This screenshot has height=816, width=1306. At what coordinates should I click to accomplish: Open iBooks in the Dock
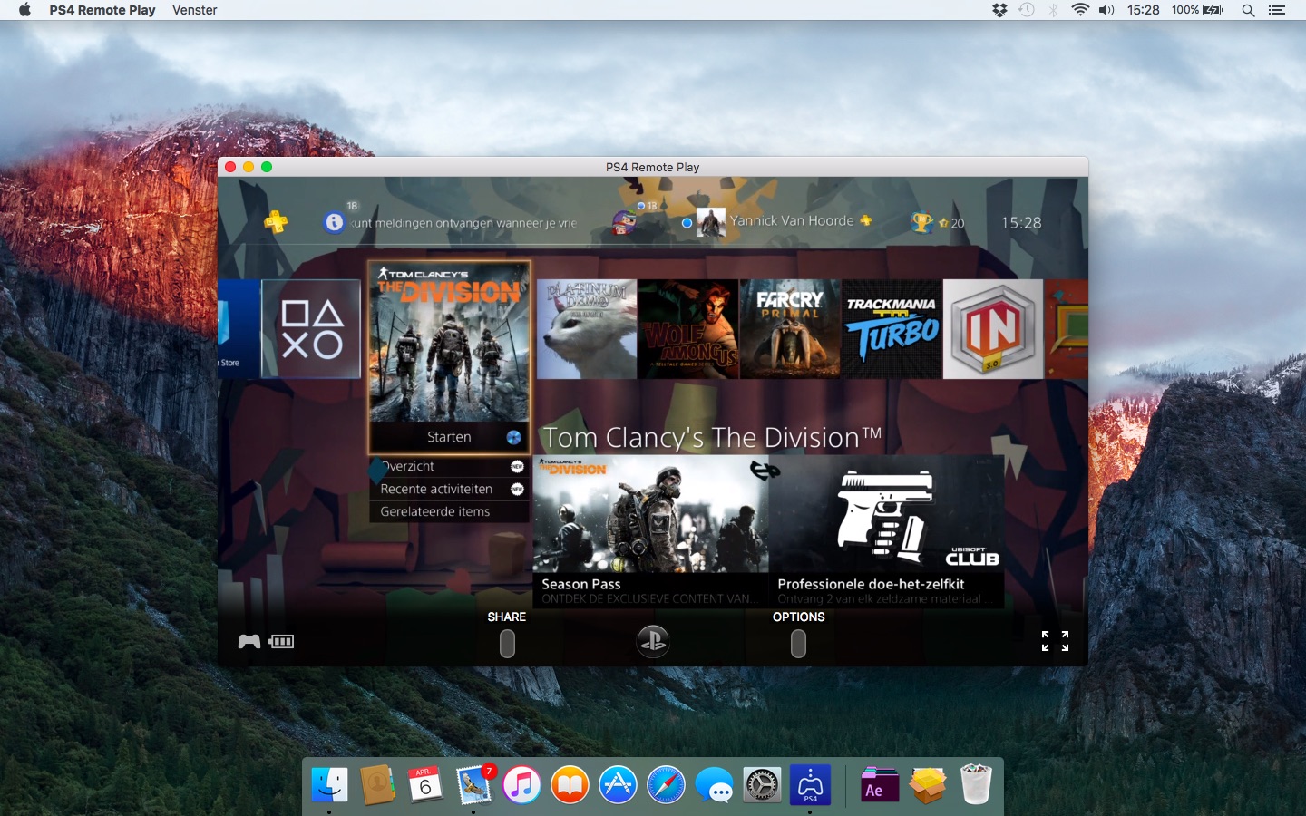click(570, 784)
